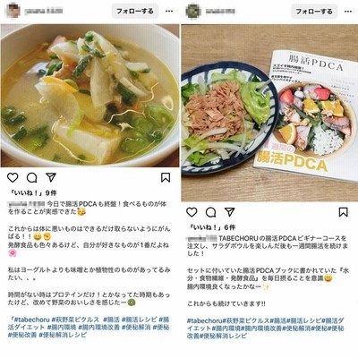Like the miso soup post with heart icon

(x=13, y=178)
